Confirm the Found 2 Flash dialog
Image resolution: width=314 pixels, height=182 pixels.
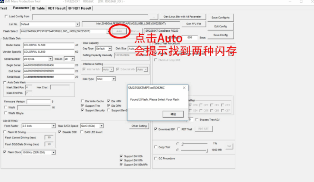tap(173, 114)
